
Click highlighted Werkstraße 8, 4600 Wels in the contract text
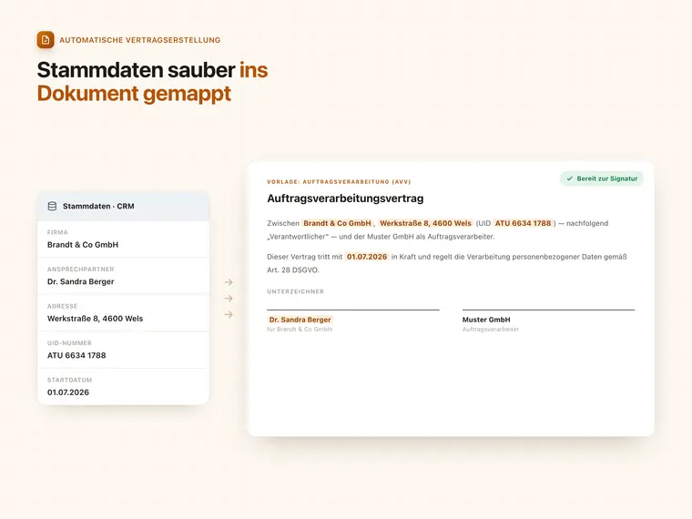coord(425,223)
